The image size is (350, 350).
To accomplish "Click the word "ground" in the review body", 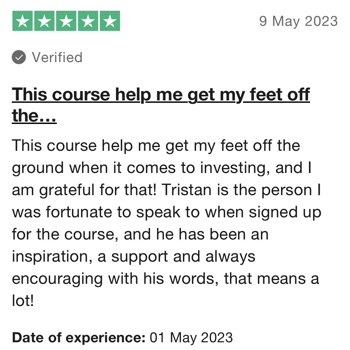I will click(38, 168).
